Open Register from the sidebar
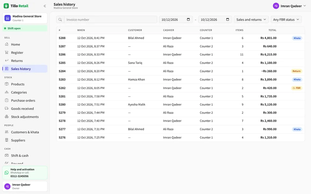The image size is (311, 194). click(25, 52)
